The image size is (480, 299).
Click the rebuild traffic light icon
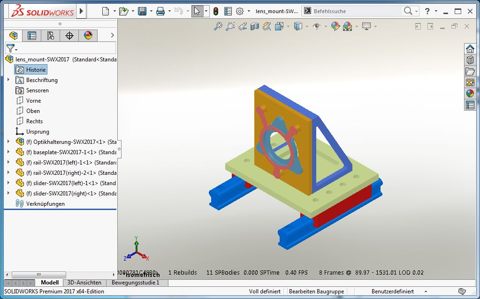point(216,11)
